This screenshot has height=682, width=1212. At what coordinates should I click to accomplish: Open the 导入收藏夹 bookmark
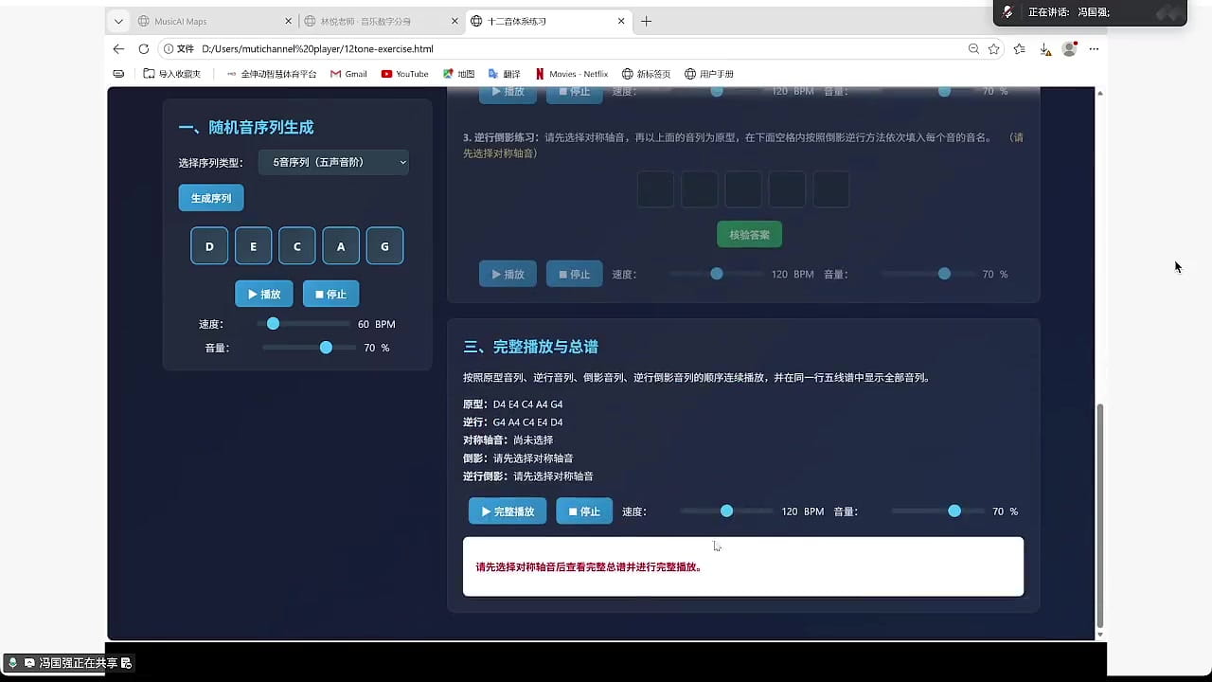(x=171, y=74)
